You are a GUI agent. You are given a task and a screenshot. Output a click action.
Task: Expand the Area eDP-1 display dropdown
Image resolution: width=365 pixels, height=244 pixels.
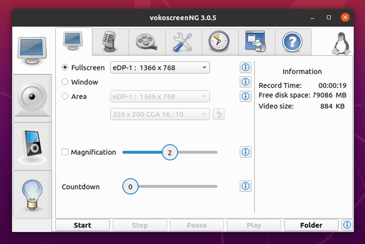coord(160,97)
